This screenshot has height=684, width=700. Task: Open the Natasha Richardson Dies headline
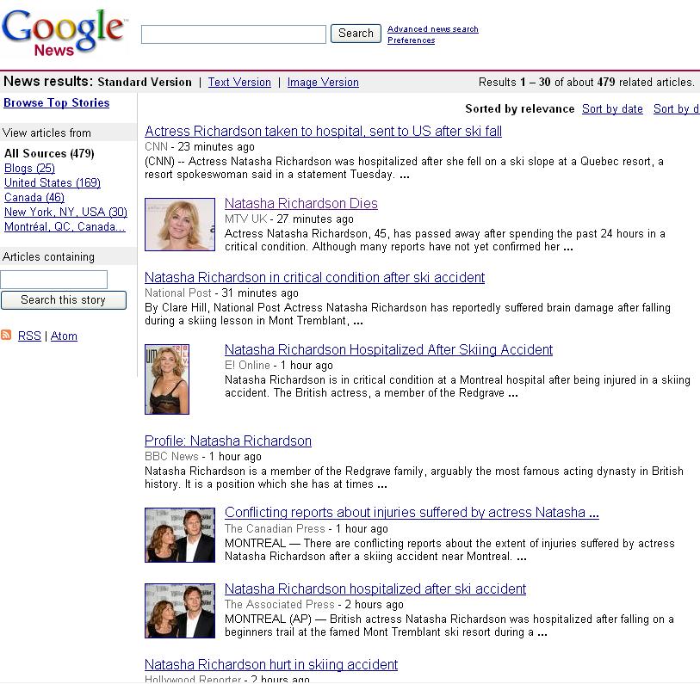300,203
